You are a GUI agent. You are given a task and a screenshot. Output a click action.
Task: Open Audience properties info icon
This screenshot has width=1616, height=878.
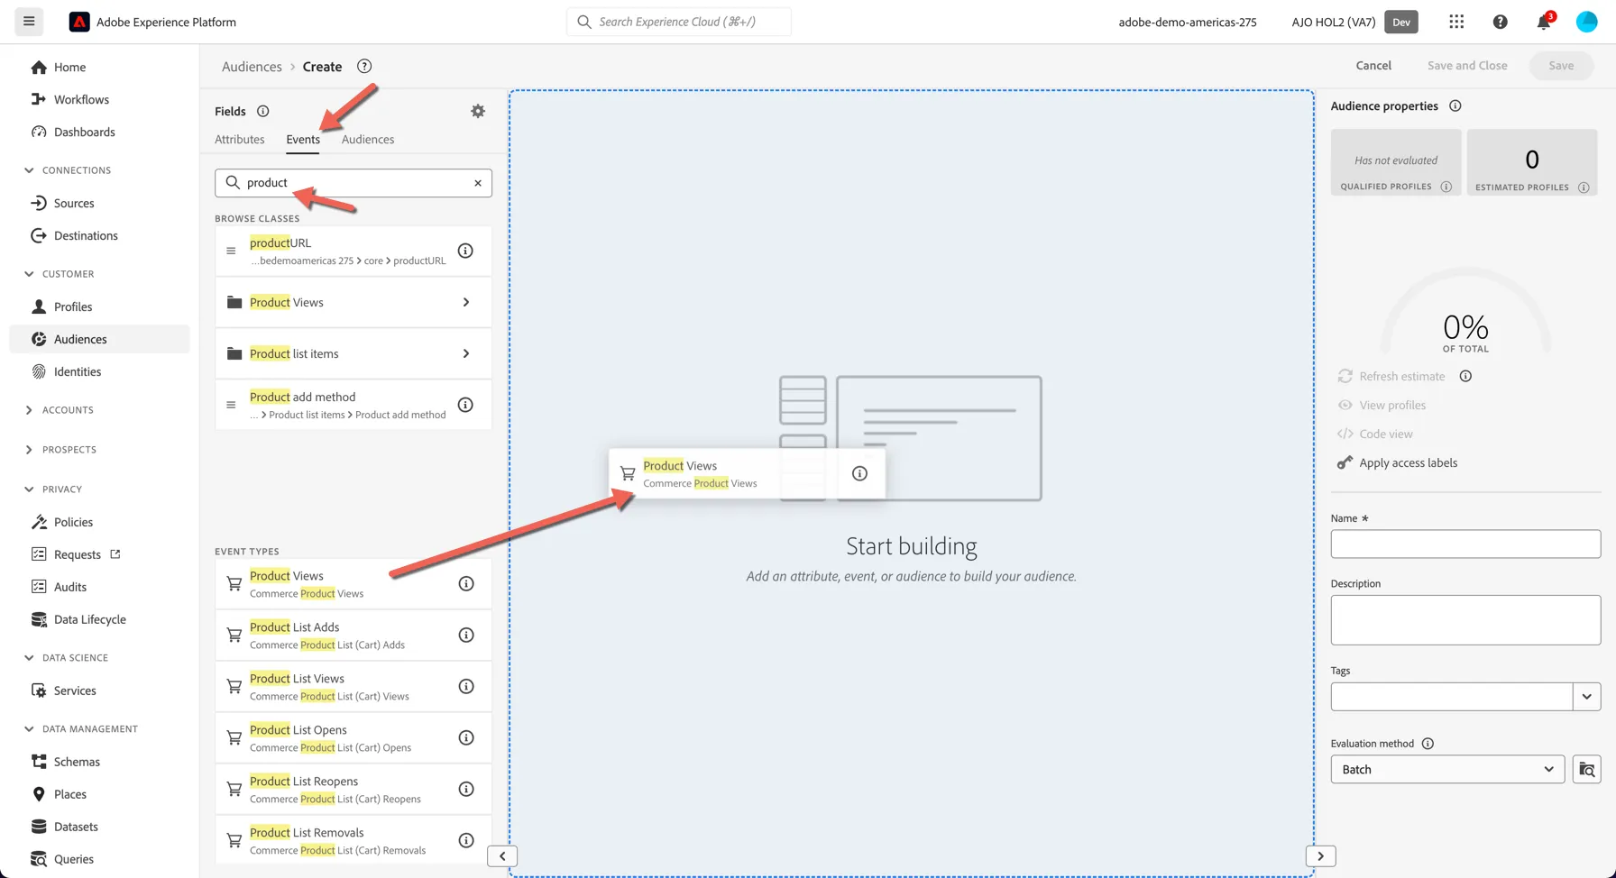pos(1455,105)
